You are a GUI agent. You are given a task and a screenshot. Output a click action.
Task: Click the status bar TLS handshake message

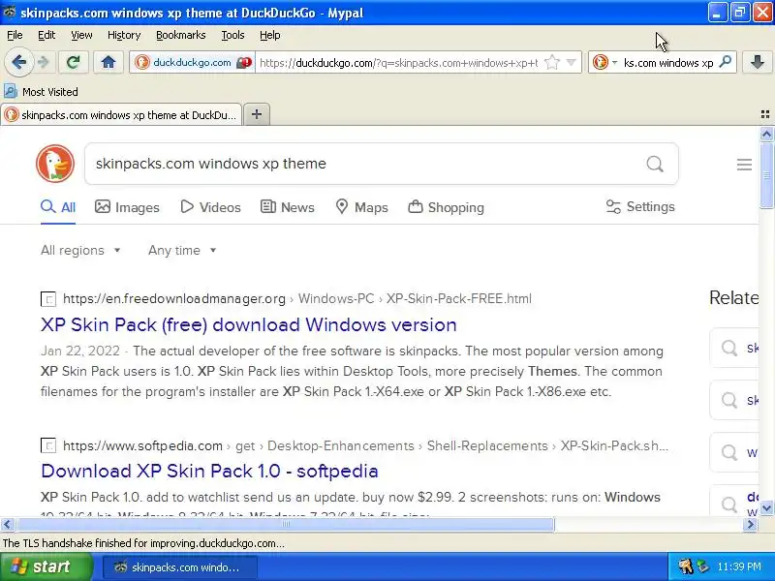(x=143, y=543)
